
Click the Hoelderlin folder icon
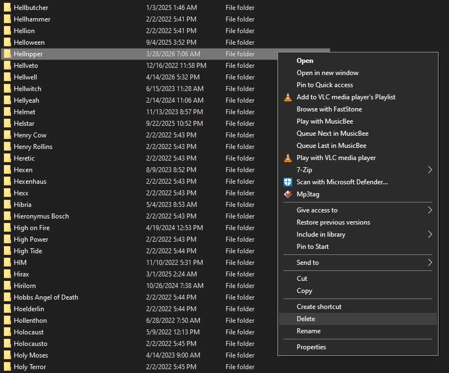[7, 309]
